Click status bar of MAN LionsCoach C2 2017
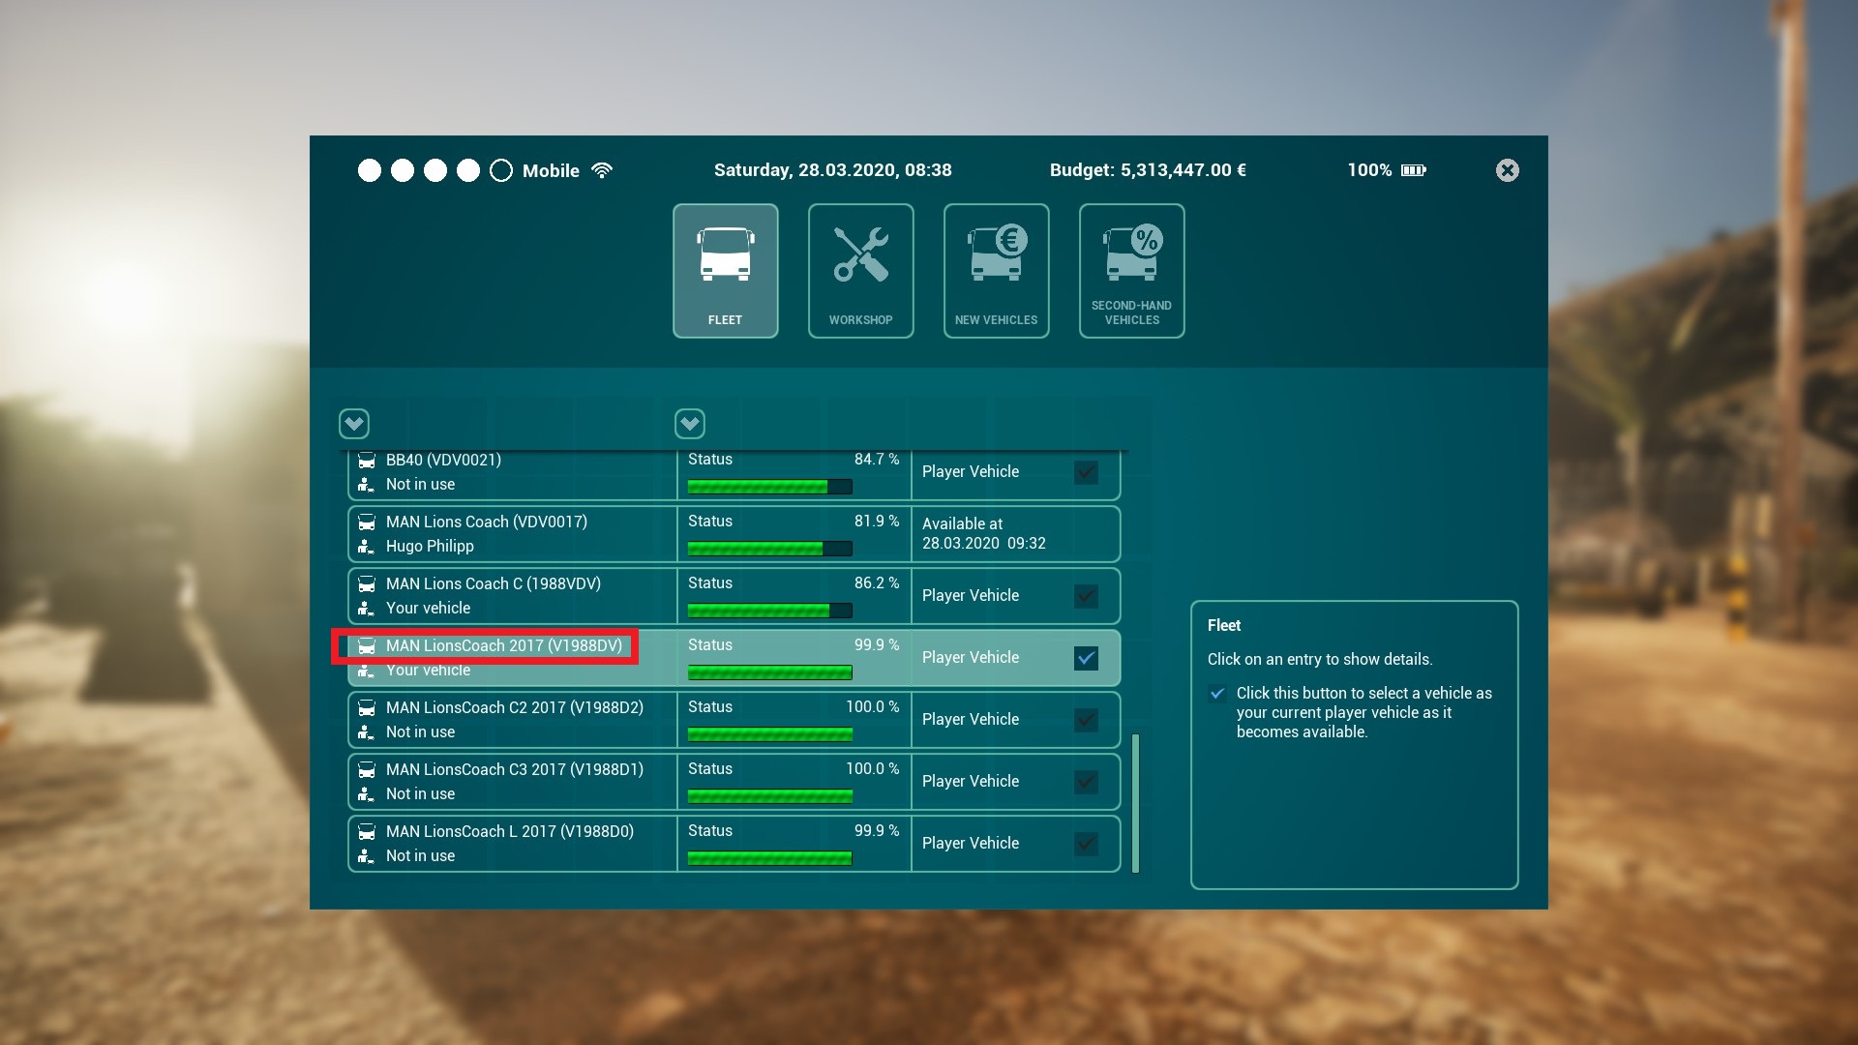This screenshot has height=1045, width=1858. (770, 734)
